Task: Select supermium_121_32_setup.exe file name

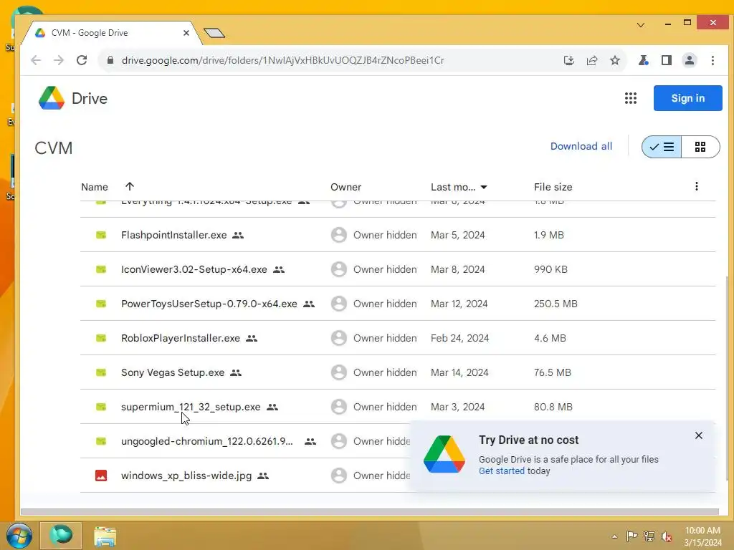Action: [x=191, y=407]
